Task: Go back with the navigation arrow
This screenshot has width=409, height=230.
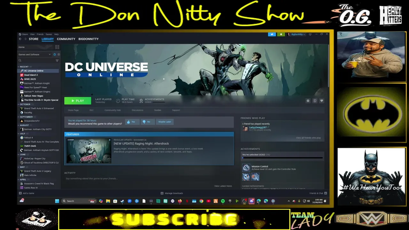Action: 20,39
